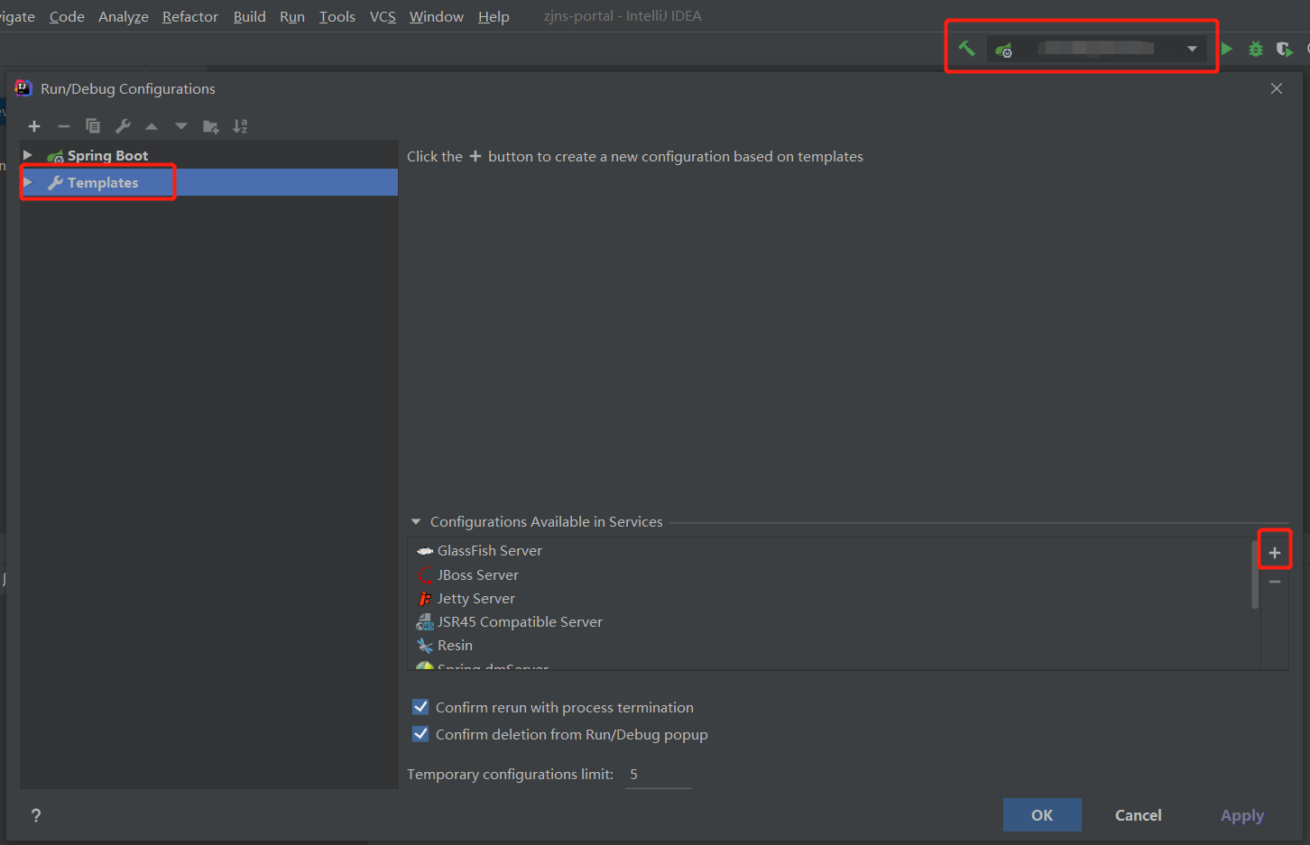The image size is (1310, 845).
Task: Remove configuration with minus toolbar icon
Action: click(63, 126)
